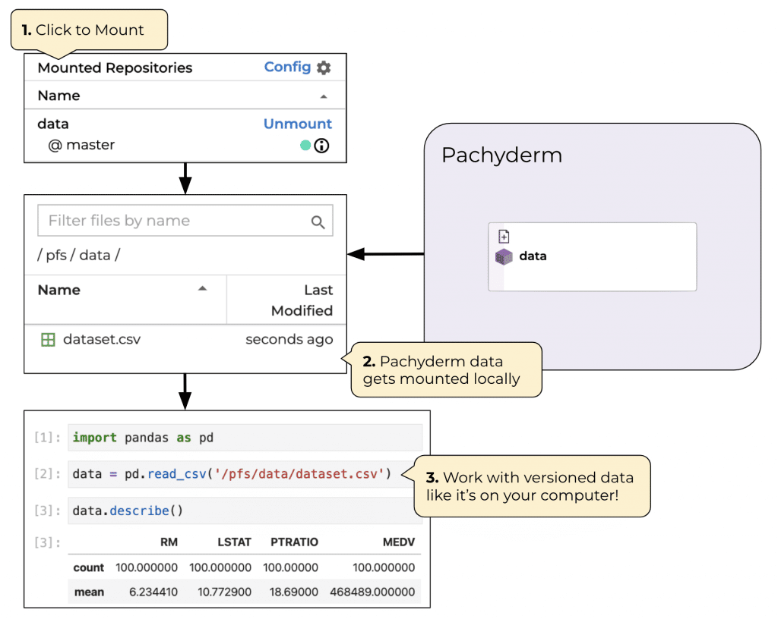This screenshot has height=619, width=778.
Task: Open Config settings gear icon
Action: click(x=324, y=68)
